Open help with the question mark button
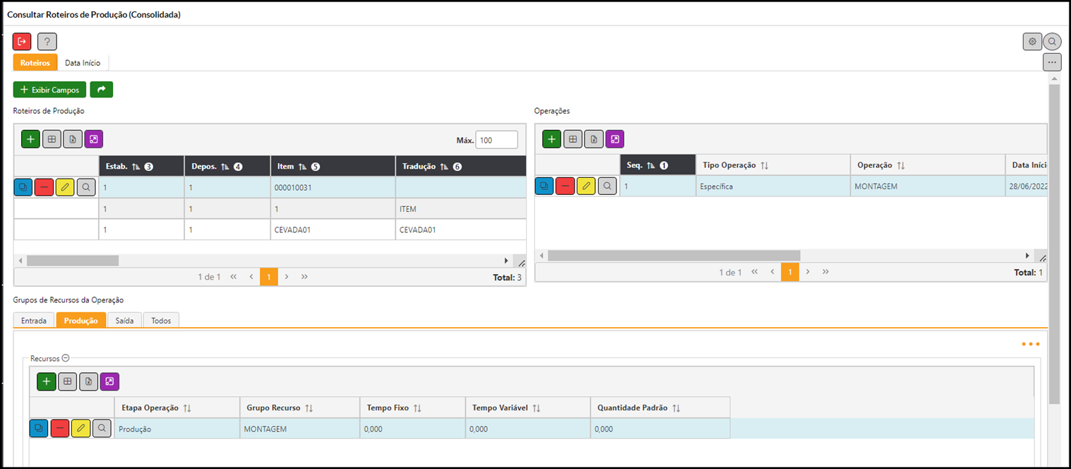This screenshot has width=1071, height=469. point(47,42)
